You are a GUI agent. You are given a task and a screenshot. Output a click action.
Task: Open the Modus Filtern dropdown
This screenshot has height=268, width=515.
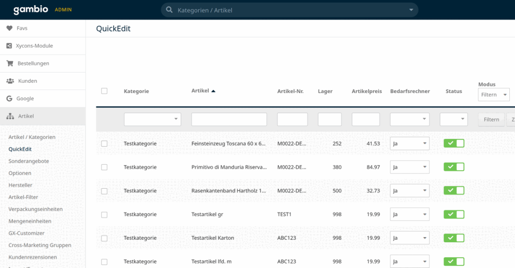(x=494, y=95)
